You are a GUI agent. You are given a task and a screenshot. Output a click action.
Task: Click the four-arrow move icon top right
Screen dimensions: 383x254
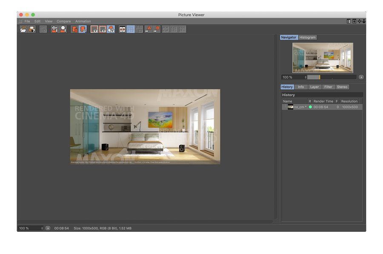point(360,21)
